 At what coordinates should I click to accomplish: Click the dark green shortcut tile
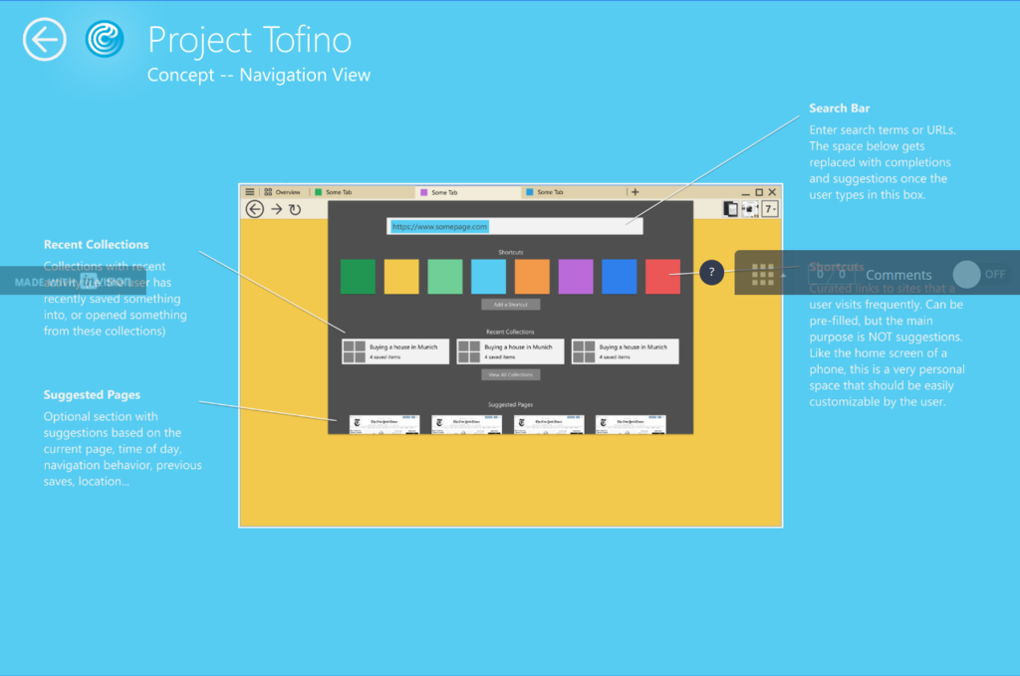358,276
